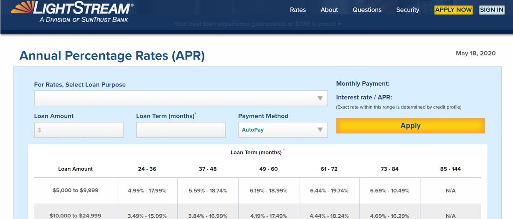This screenshot has width=513, height=219.
Task: Click the $5,000 to $9,999 row label
Action: pos(76,190)
